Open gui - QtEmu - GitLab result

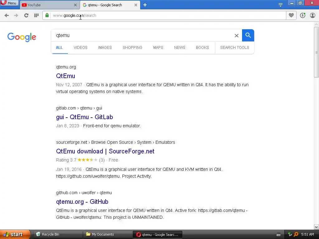[84, 117]
